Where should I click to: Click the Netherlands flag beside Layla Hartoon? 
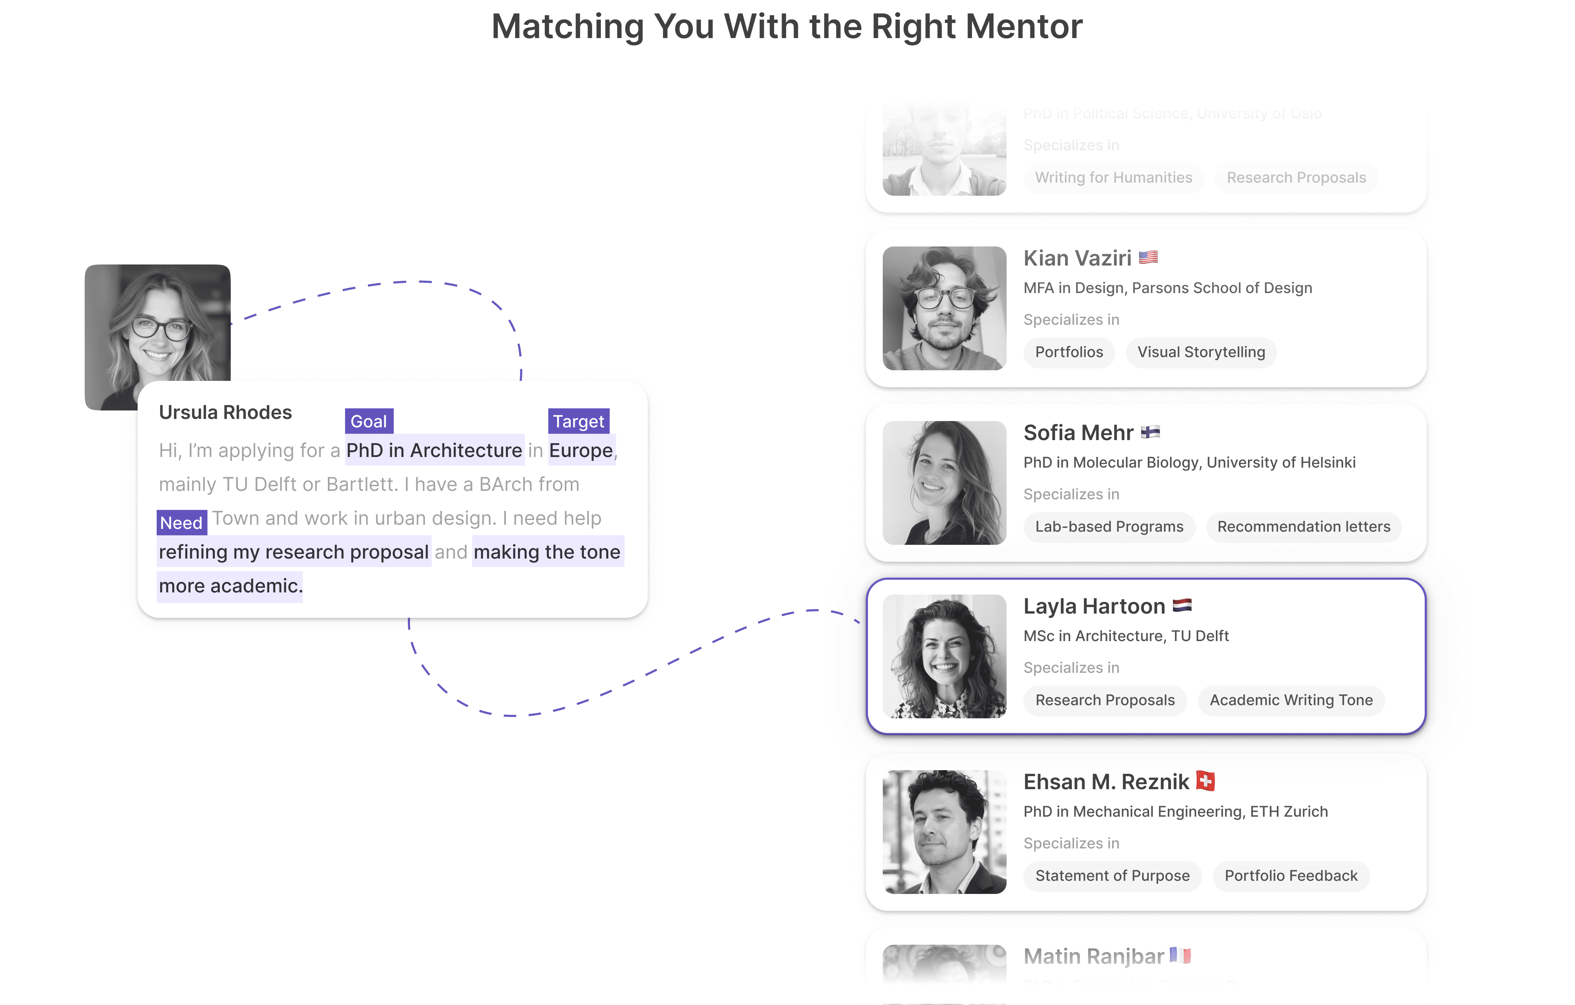pos(1182,605)
